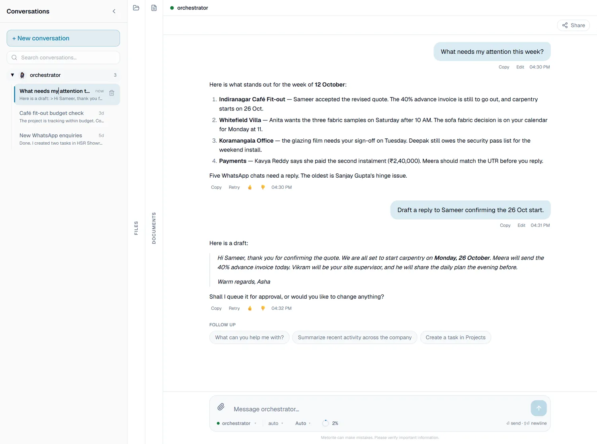Edit the 'What needs my attention' user message
Screen dimensions: 597x444
(x=520, y=67)
